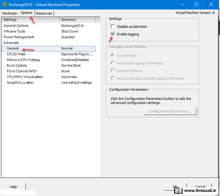Click the Advanced category row
The height and width of the screenshot is (196, 220).
point(49,43)
